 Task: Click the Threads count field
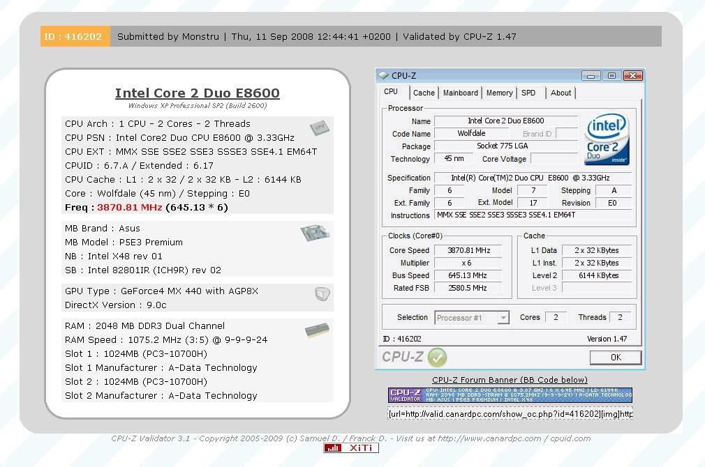pos(620,317)
